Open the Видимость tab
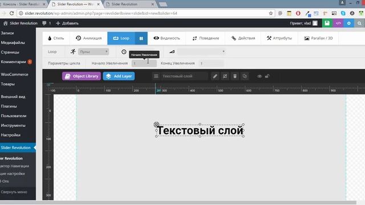365x205 pixels. pos(167,38)
